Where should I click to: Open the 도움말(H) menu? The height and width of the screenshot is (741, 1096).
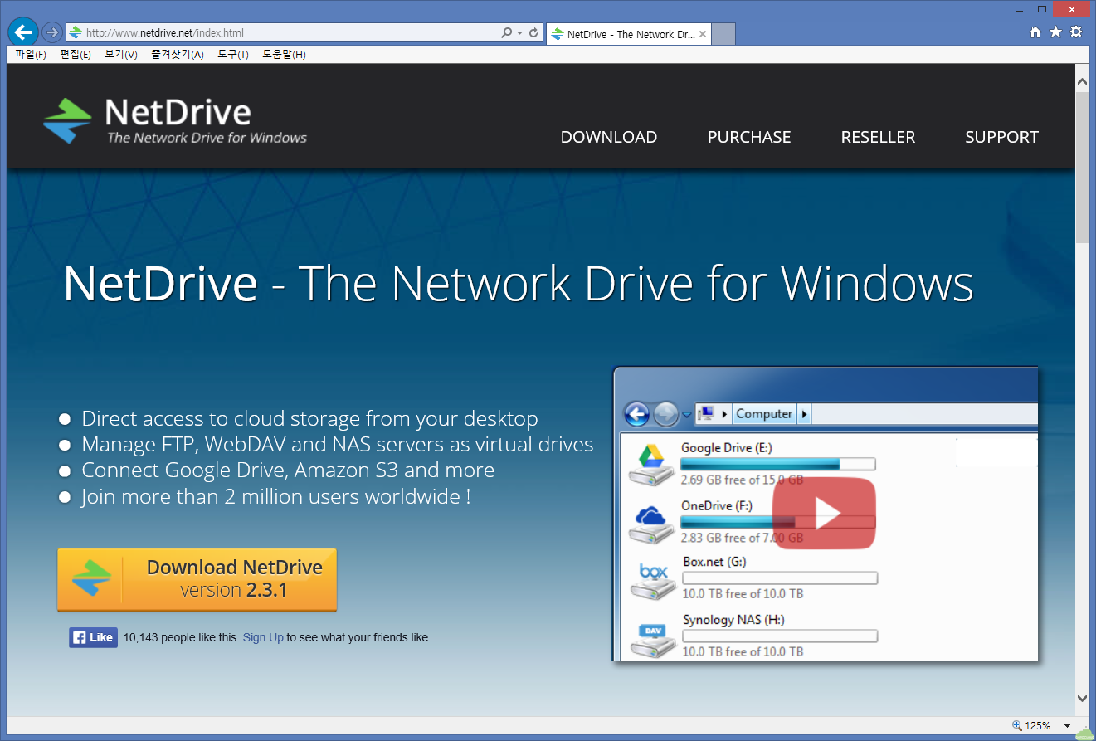pyautogui.click(x=284, y=55)
